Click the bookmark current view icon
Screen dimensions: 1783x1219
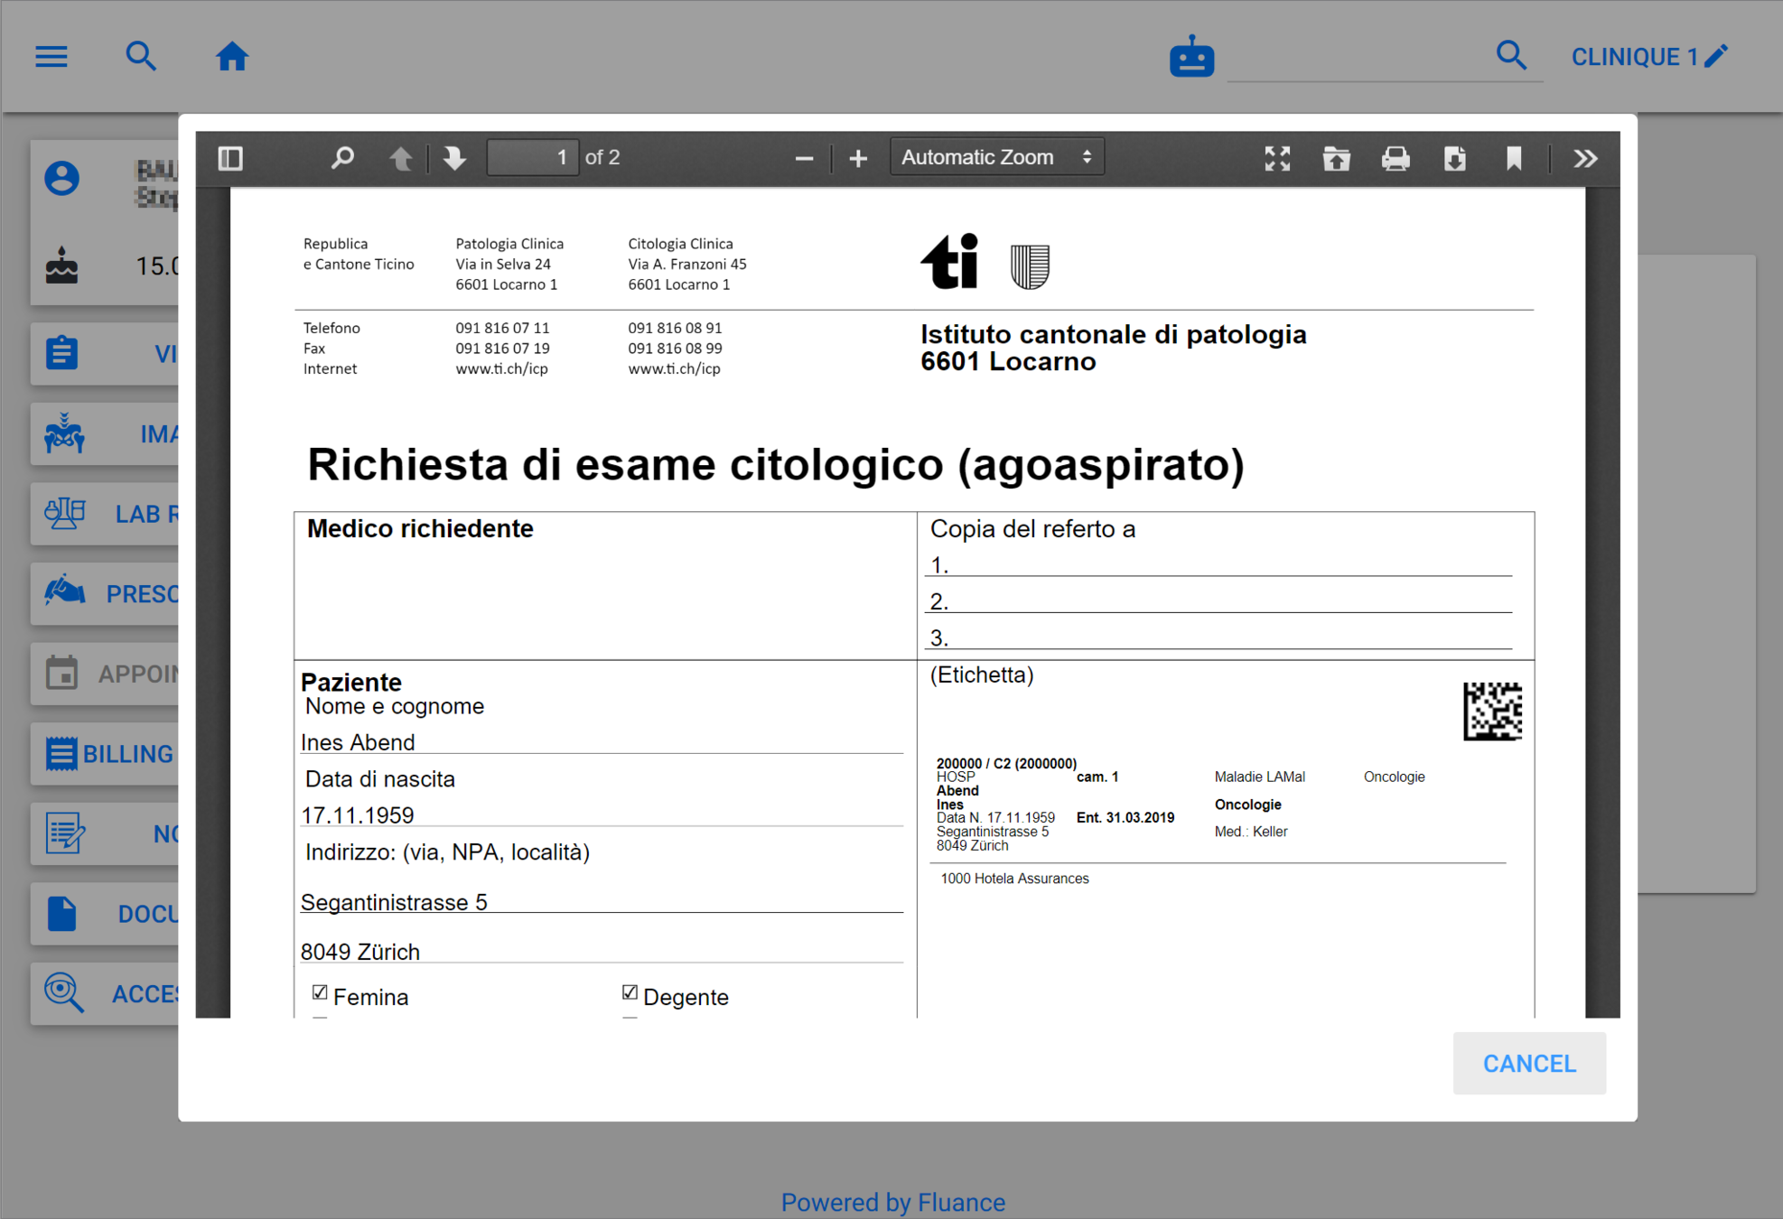[x=1514, y=158]
